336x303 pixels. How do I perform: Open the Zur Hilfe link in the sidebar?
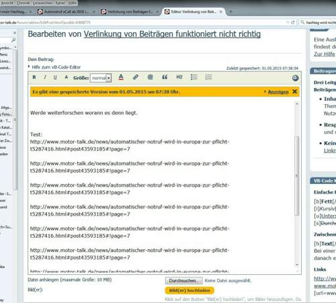[x=325, y=54]
